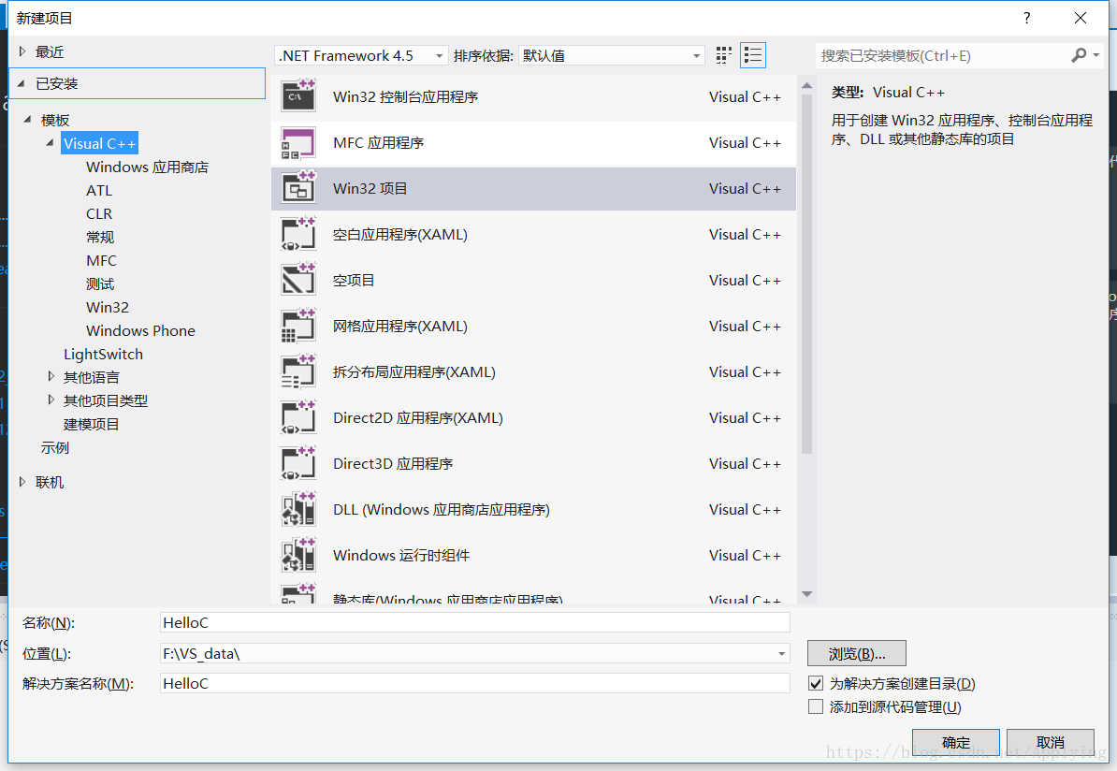Click the search magnifier icon

point(1079,55)
